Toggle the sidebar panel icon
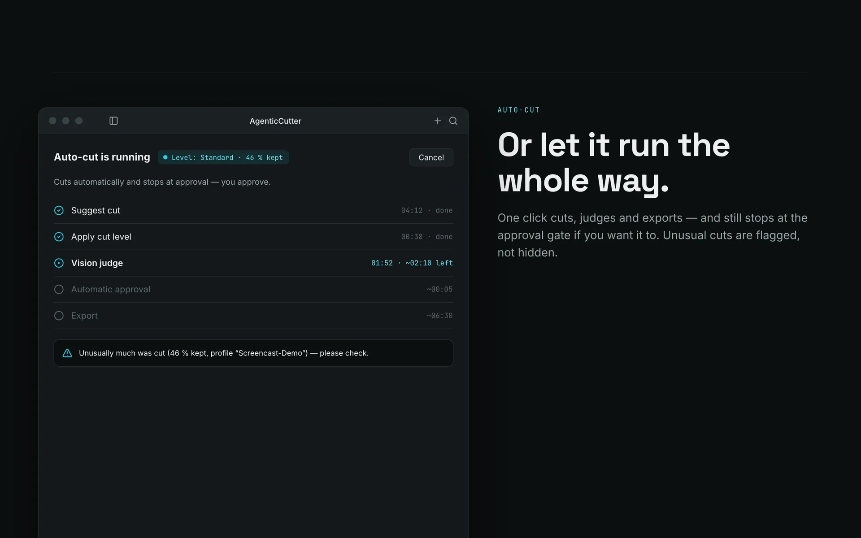This screenshot has width=861, height=538. [113, 121]
